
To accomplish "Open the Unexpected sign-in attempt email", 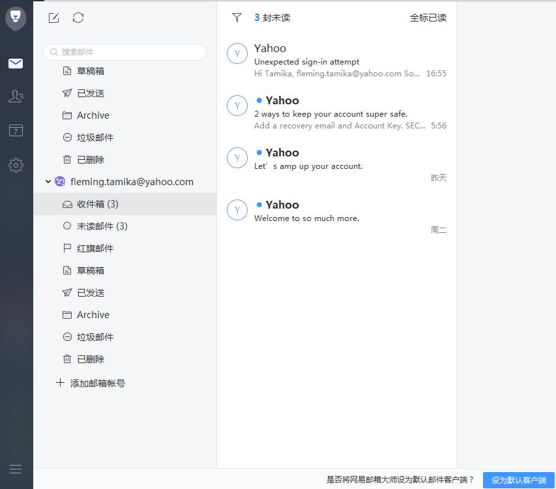I will coord(336,61).
